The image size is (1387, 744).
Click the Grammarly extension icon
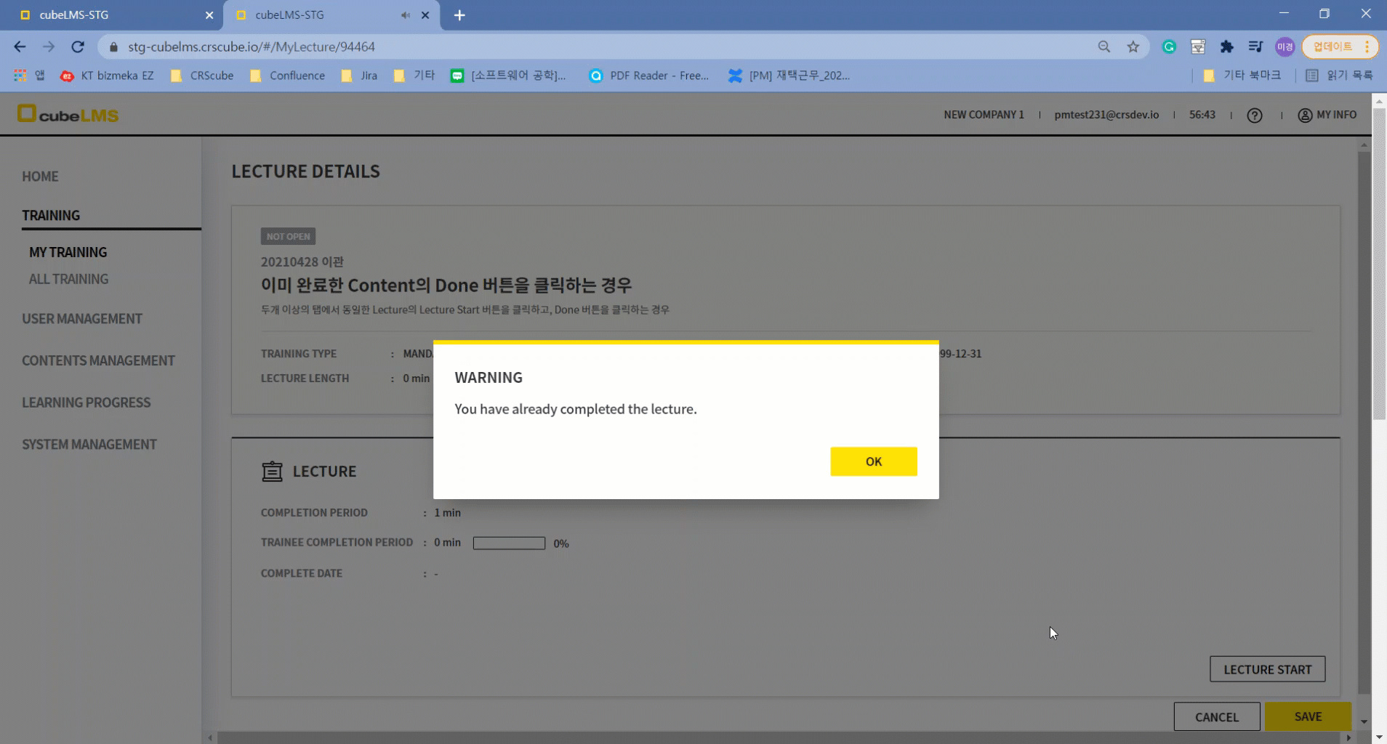1169,46
